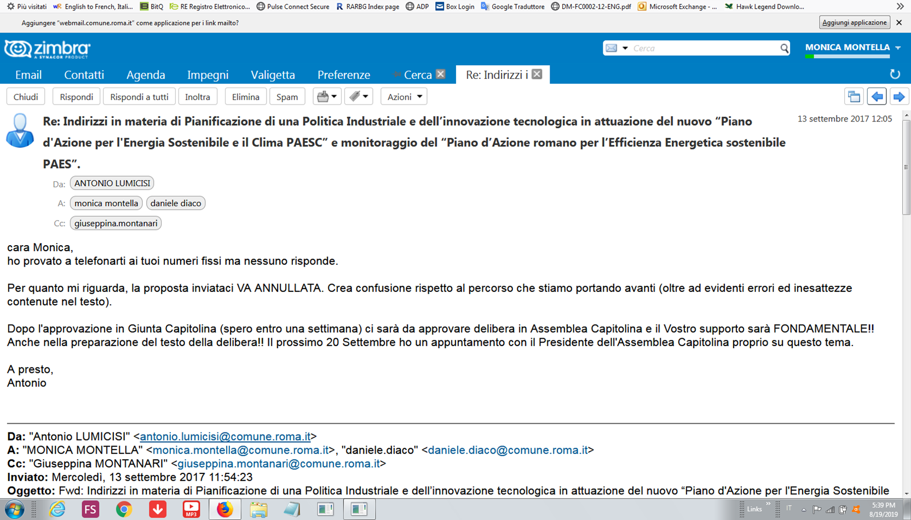
Task: Open the tag message dropdown icon
Action: [x=359, y=97]
